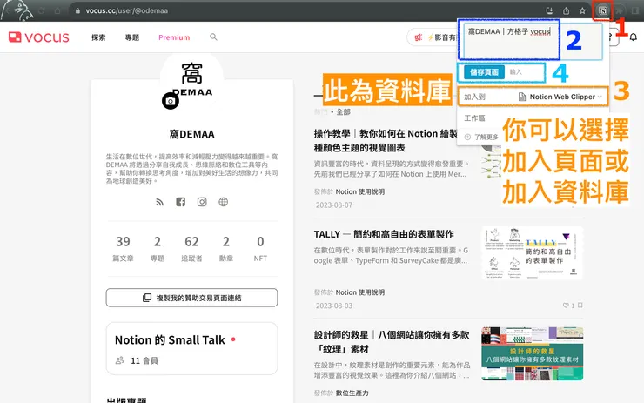
Task: Open the notifications bell icon
Action: 634,37
